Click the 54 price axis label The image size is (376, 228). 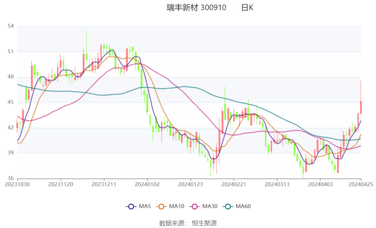pyautogui.click(x=10, y=26)
